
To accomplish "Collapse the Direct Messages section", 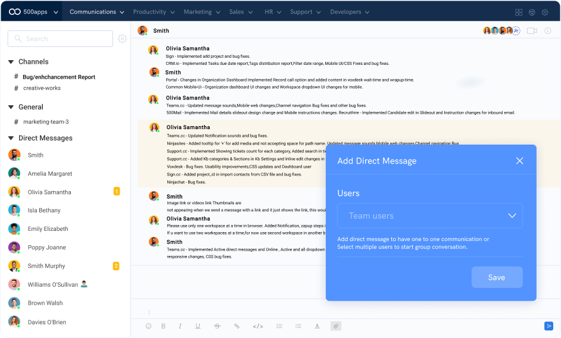I will [11, 138].
